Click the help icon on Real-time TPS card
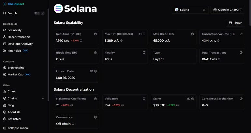This screenshot has width=251, height=133. point(96,34)
